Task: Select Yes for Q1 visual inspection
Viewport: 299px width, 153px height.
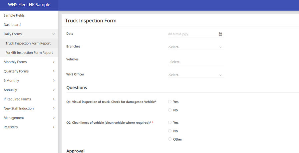Action: [170, 101]
